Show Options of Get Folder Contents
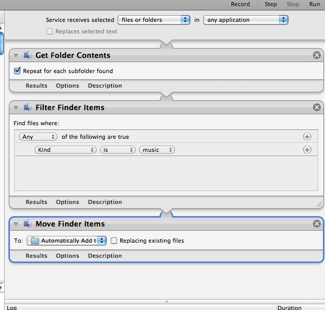The width and height of the screenshot is (325, 310). pyautogui.click(x=67, y=86)
